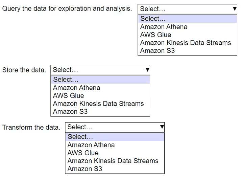The width and height of the screenshot is (242, 177).
Task: Expand the Store the data dropdown arrow
Action: point(147,70)
